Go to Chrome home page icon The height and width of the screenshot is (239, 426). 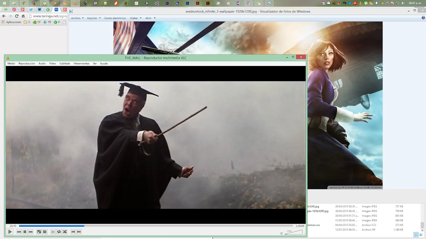pyautogui.click(x=23, y=16)
